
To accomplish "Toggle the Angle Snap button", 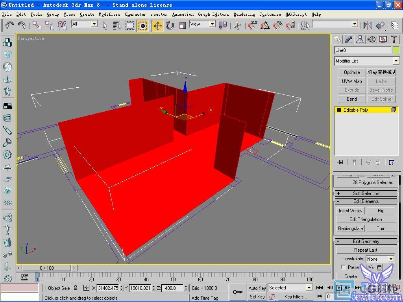I will click(x=265, y=26).
